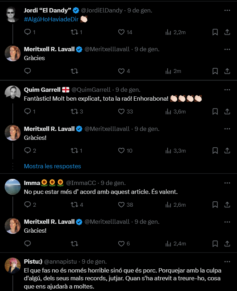Bookmark Quim Garrell's tweet
Image resolution: width=237 pixels, height=291 pixels.
(x=215, y=111)
